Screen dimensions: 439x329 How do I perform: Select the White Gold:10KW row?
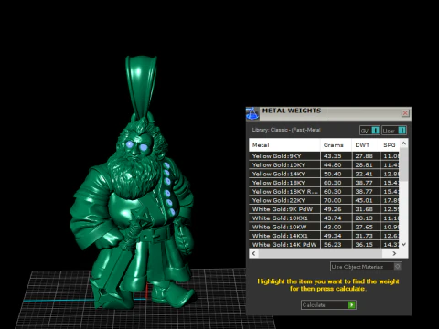click(324, 227)
